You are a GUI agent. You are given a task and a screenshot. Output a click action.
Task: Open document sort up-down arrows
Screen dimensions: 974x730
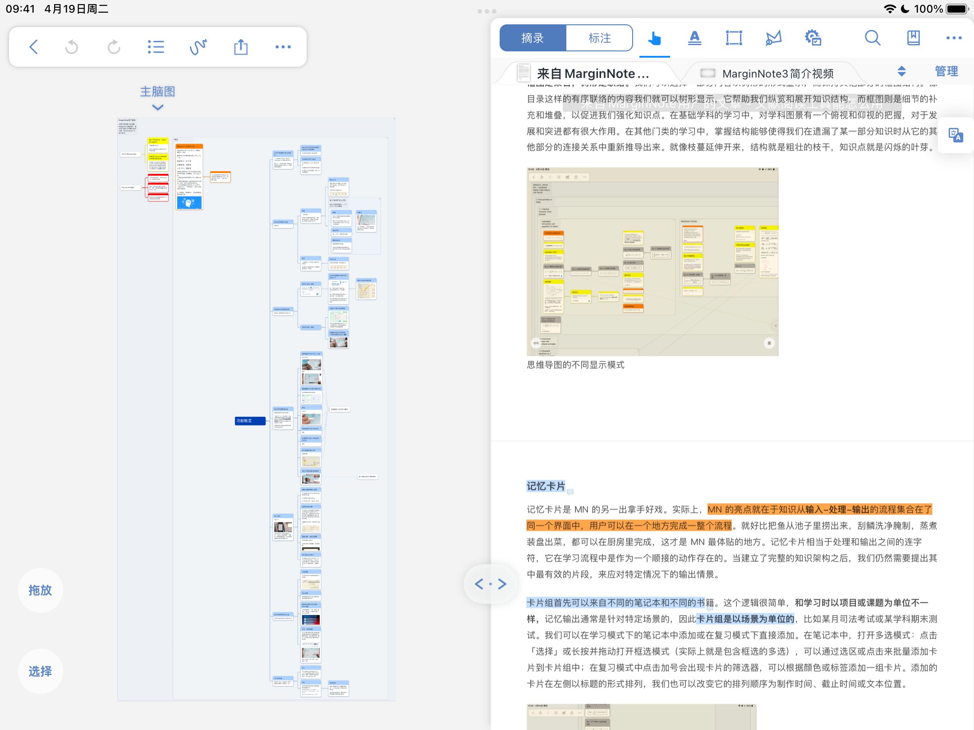pyautogui.click(x=901, y=71)
